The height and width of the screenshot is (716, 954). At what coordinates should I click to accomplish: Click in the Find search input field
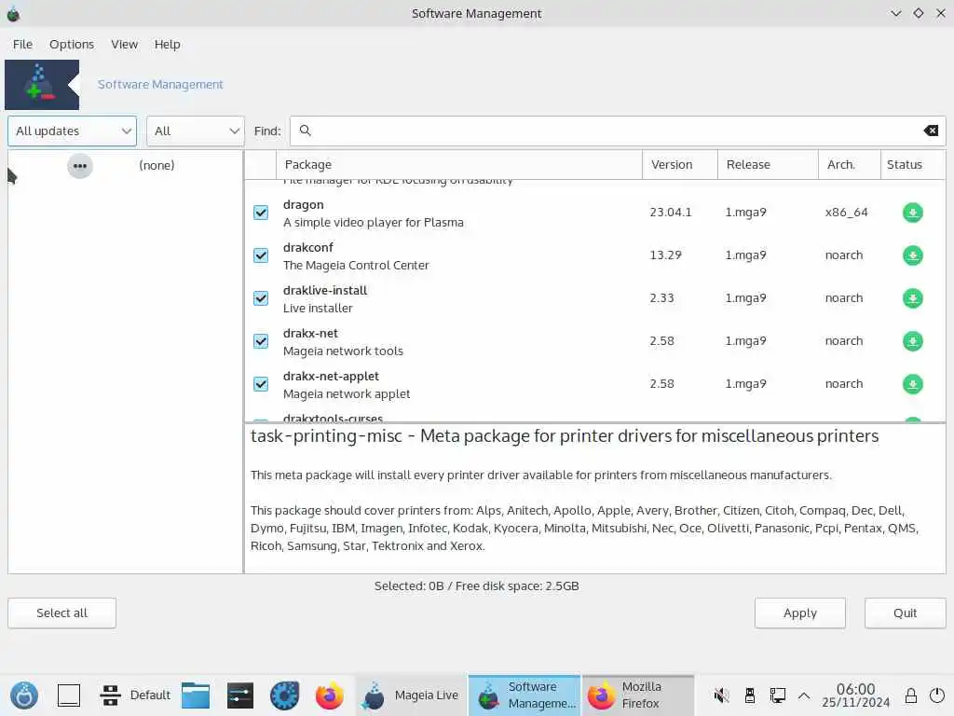pos(618,131)
